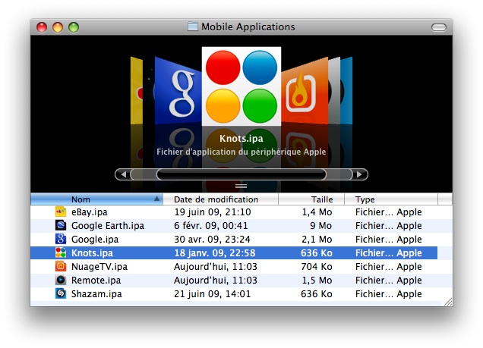Select the Remote.ipa file name

(x=96, y=280)
